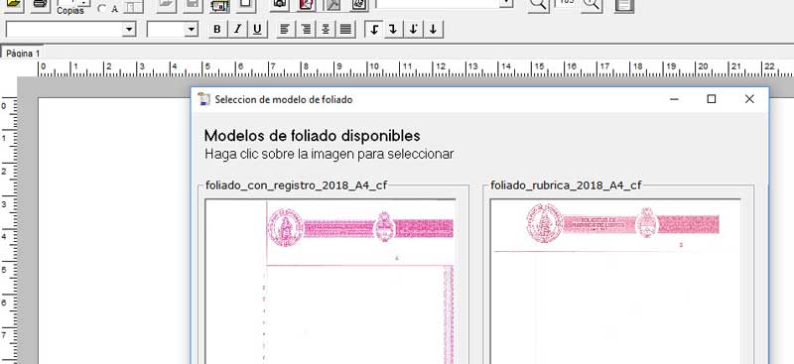Click the printer icon
The image size is (794, 364).
40,4
